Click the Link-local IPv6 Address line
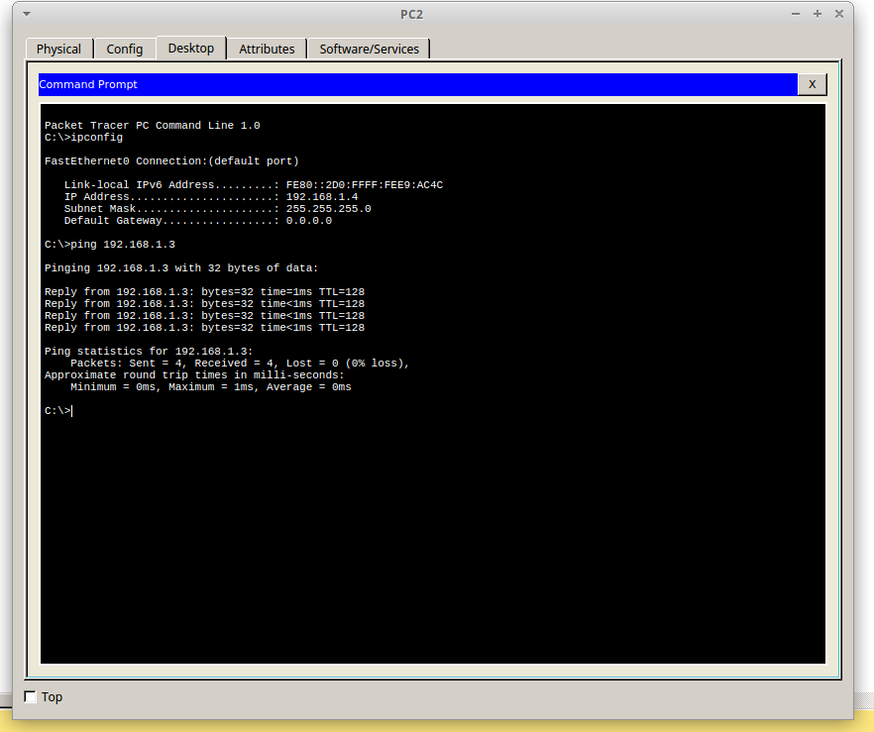Screen dimensions: 874x732 coord(254,185)
